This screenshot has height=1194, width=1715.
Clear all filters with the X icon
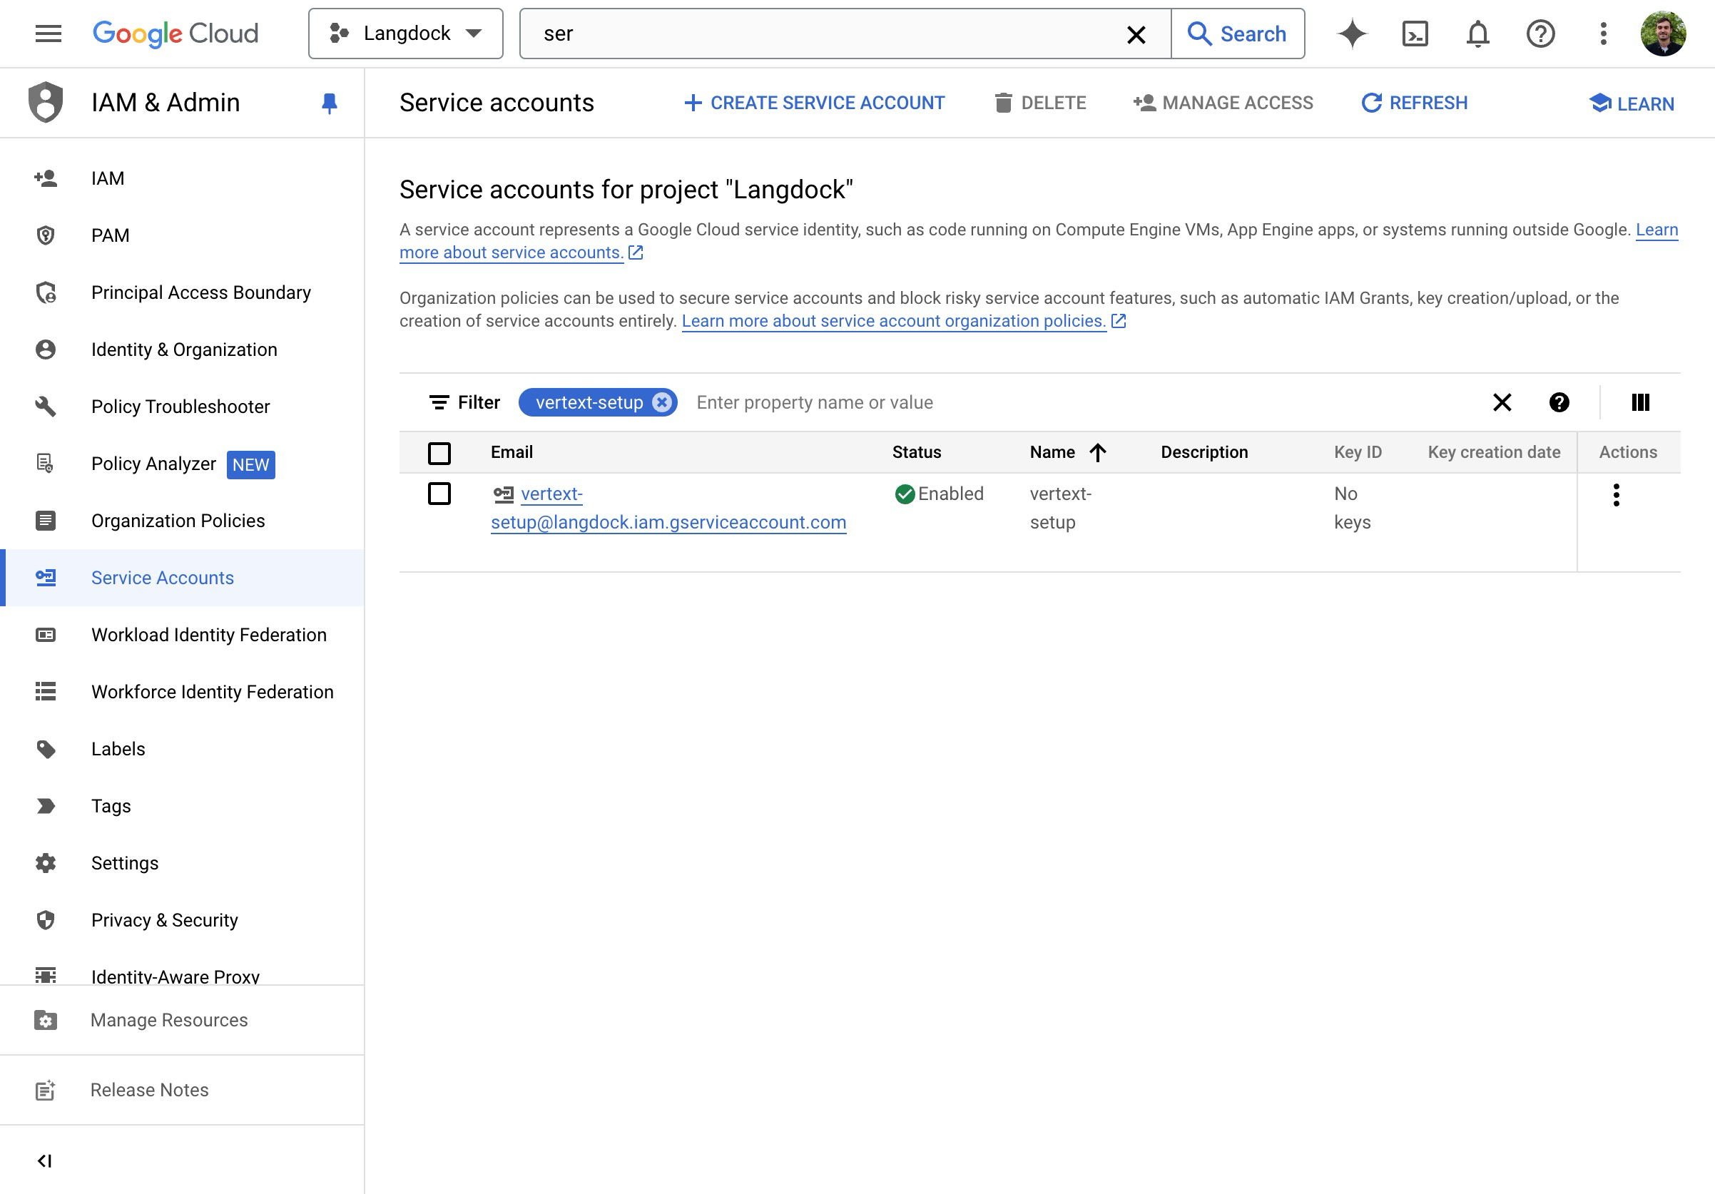pos(1502,402)
